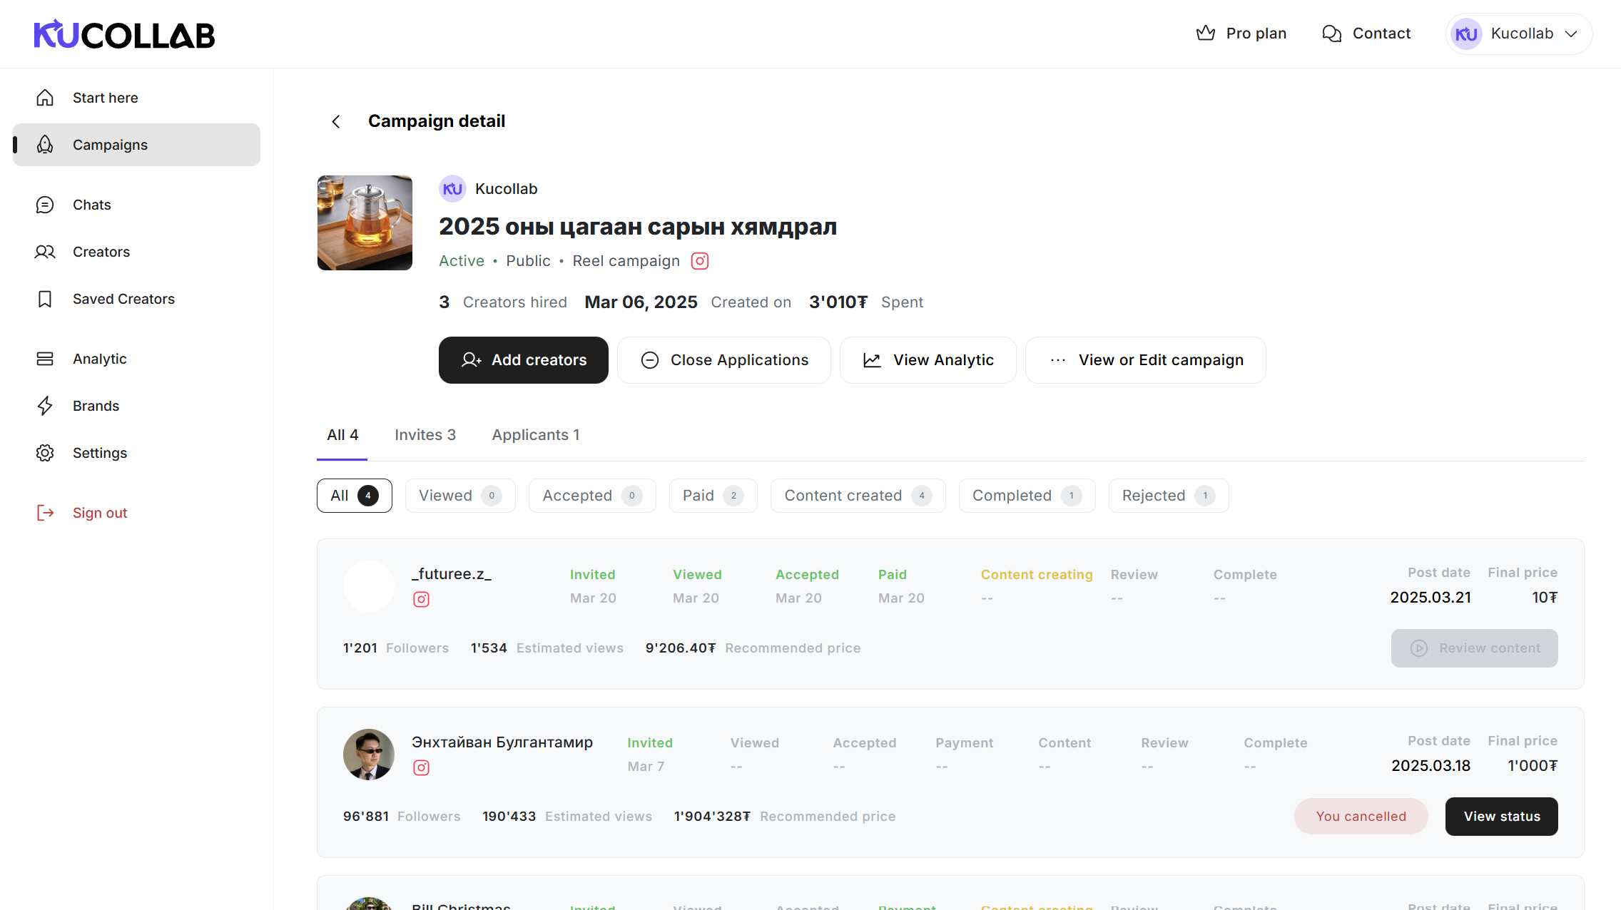Switch to the Invites 3 tab
The image size is (1621, 910).
tap(425, 435)
